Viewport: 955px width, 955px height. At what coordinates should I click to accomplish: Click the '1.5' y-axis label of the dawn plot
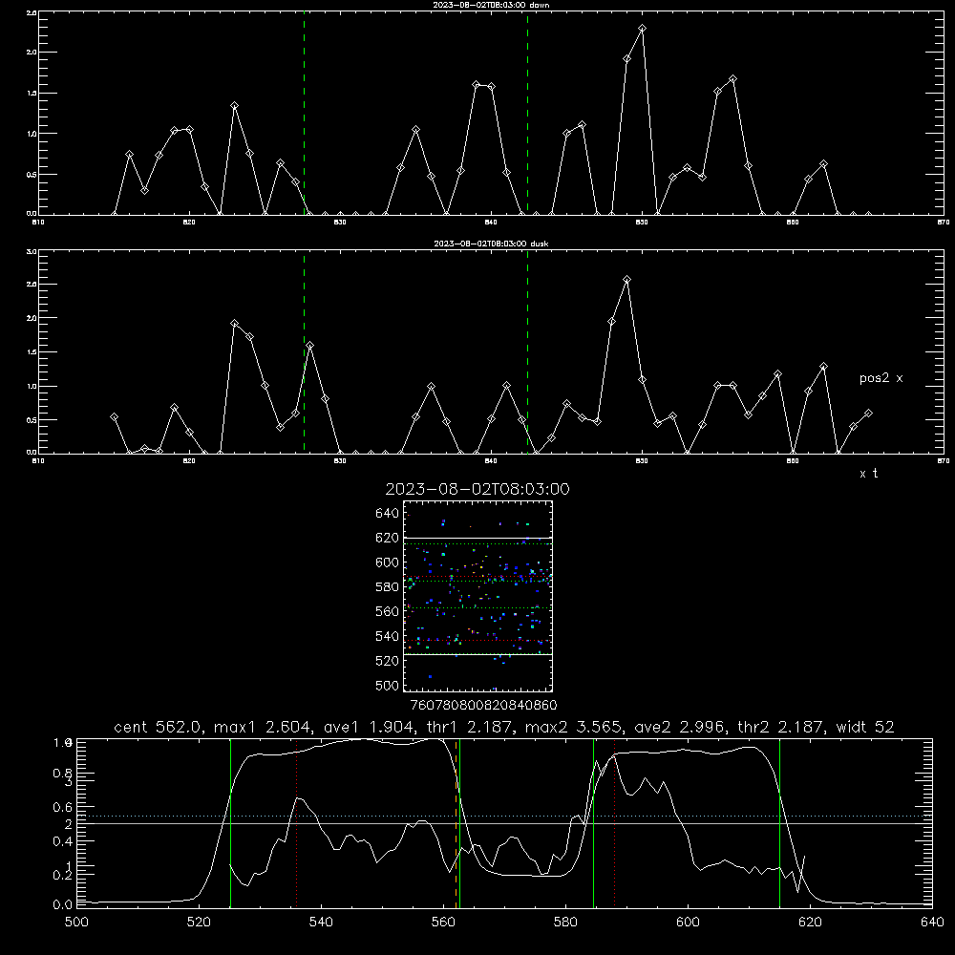tap(32, 94)
